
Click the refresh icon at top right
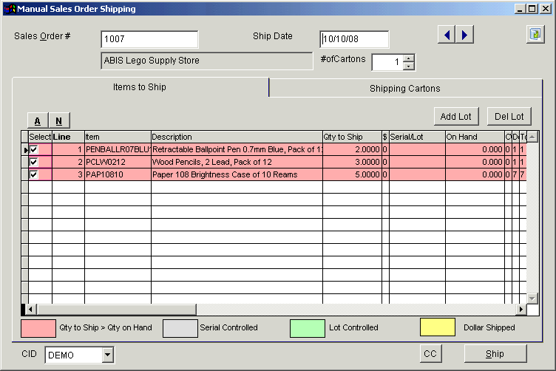click(535, 35)
